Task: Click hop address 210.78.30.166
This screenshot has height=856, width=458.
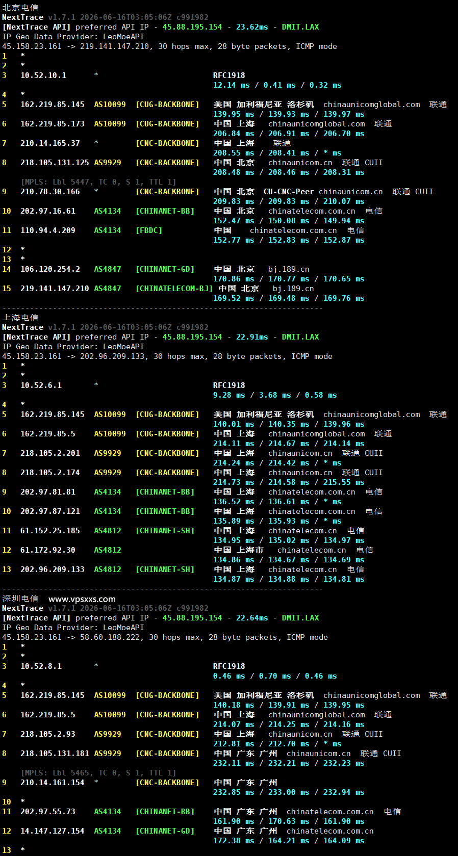Action: 50,192
